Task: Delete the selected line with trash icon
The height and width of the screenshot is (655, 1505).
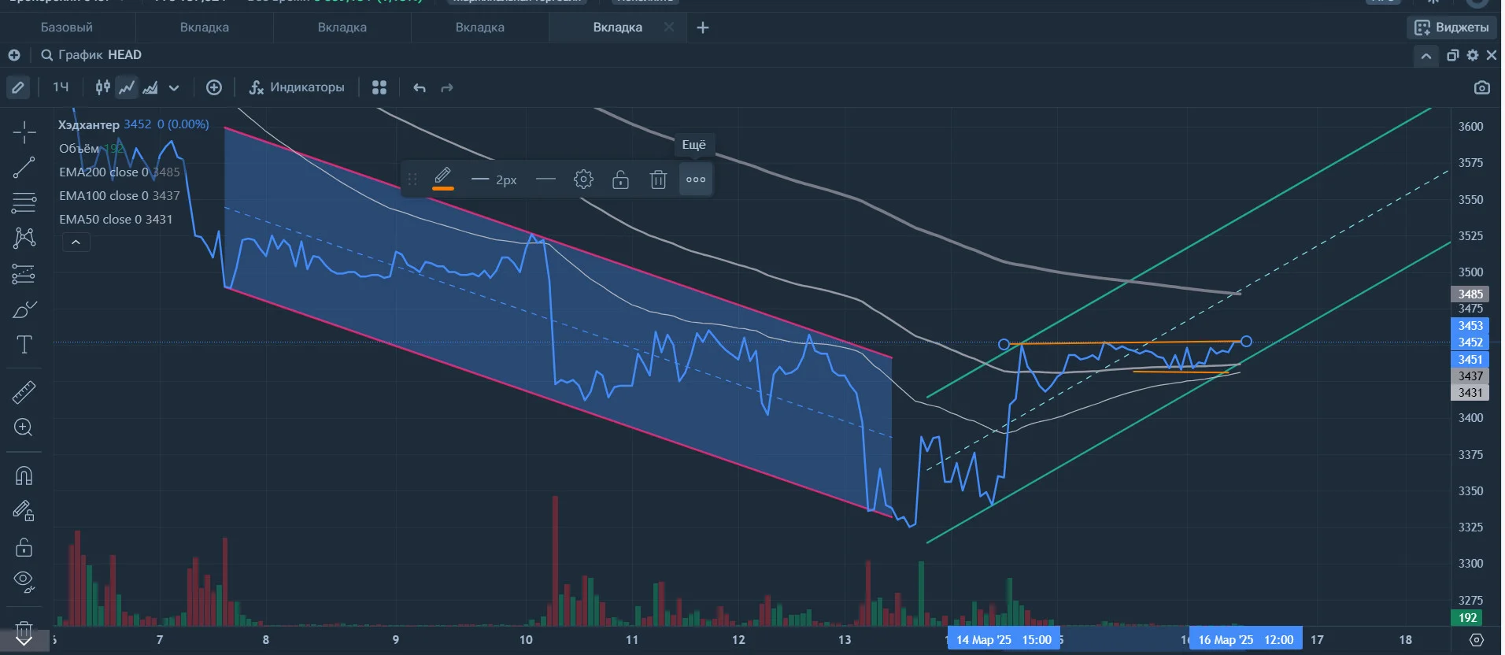Action: point(659,179)
